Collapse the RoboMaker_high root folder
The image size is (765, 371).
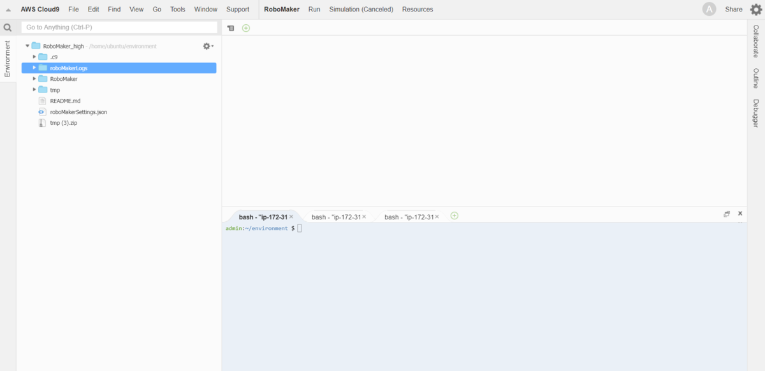[27, 46]
